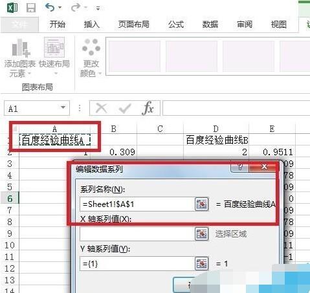The width and height of the screenshot is (310, 293).
Task: Click the help button in 编辑数据系列 dialog
Action: pos(240,167)
